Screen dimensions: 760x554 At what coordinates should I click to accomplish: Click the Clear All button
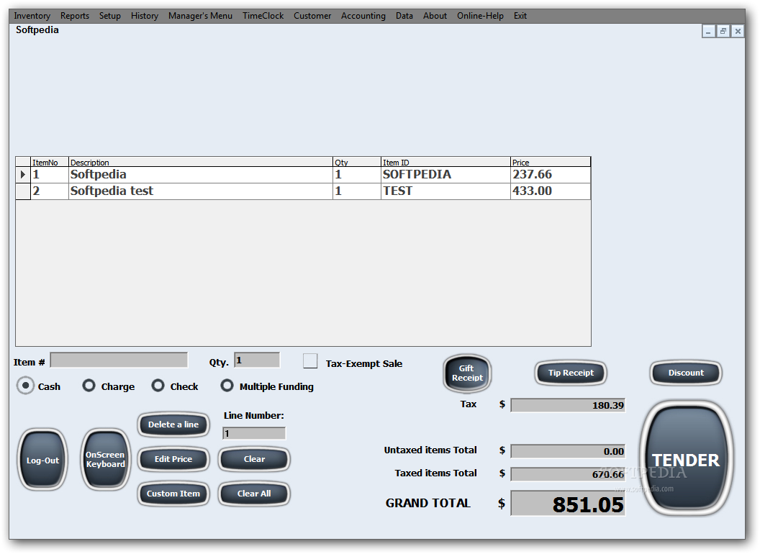[254, 494]
